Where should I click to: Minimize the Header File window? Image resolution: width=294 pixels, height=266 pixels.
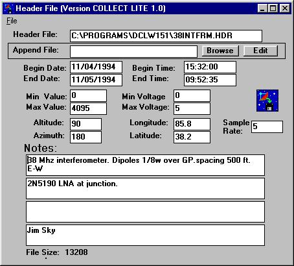point(262,8)
